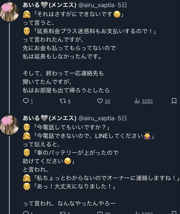Open the 5日 timestamp of the first tweet
This screenshot has width=180, height=214.
[x=122, y=5]
